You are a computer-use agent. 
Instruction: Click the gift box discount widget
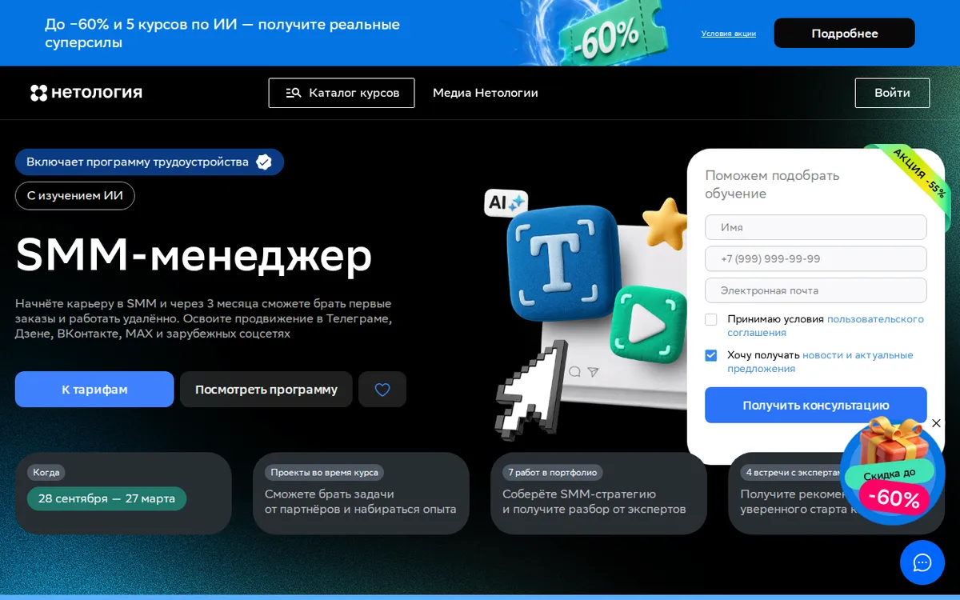pos(892,472)
